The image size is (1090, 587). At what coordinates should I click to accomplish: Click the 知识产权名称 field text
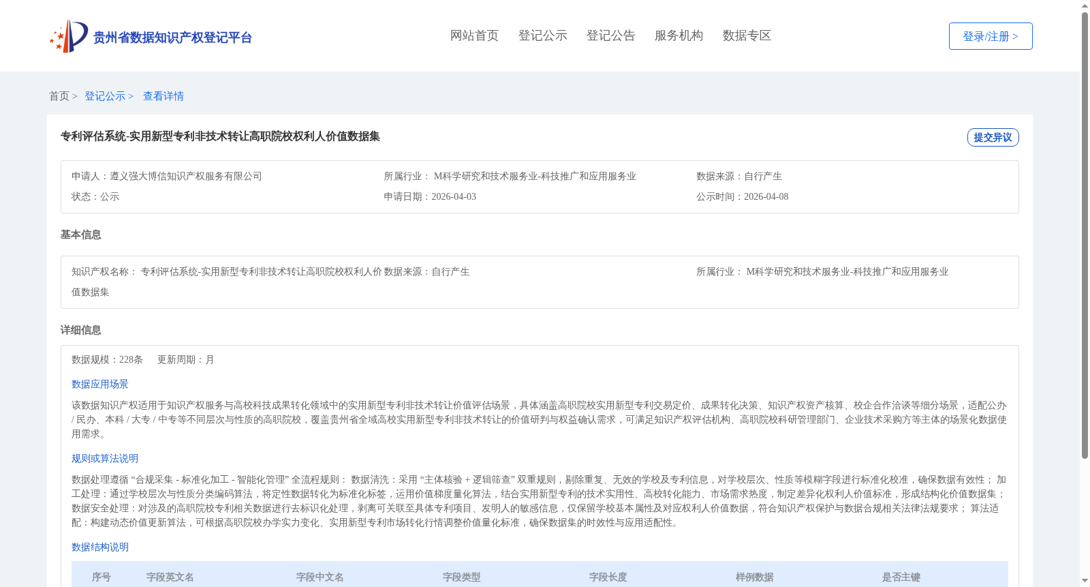click(227, 282)
